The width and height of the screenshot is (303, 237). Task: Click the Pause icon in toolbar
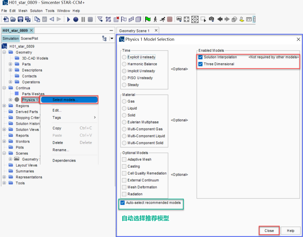(83, 19)
